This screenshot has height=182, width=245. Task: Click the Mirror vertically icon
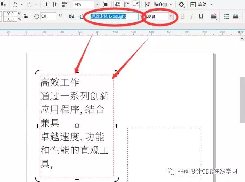81,16
